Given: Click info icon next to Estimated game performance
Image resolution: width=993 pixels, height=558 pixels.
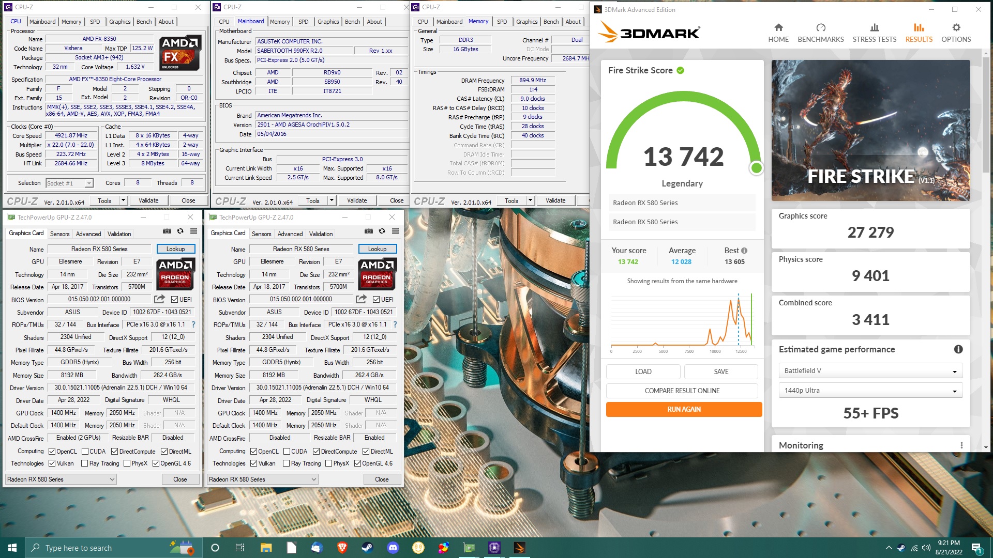Looking at the screenshot, I should pyautogui.click(x=958, y=349).
